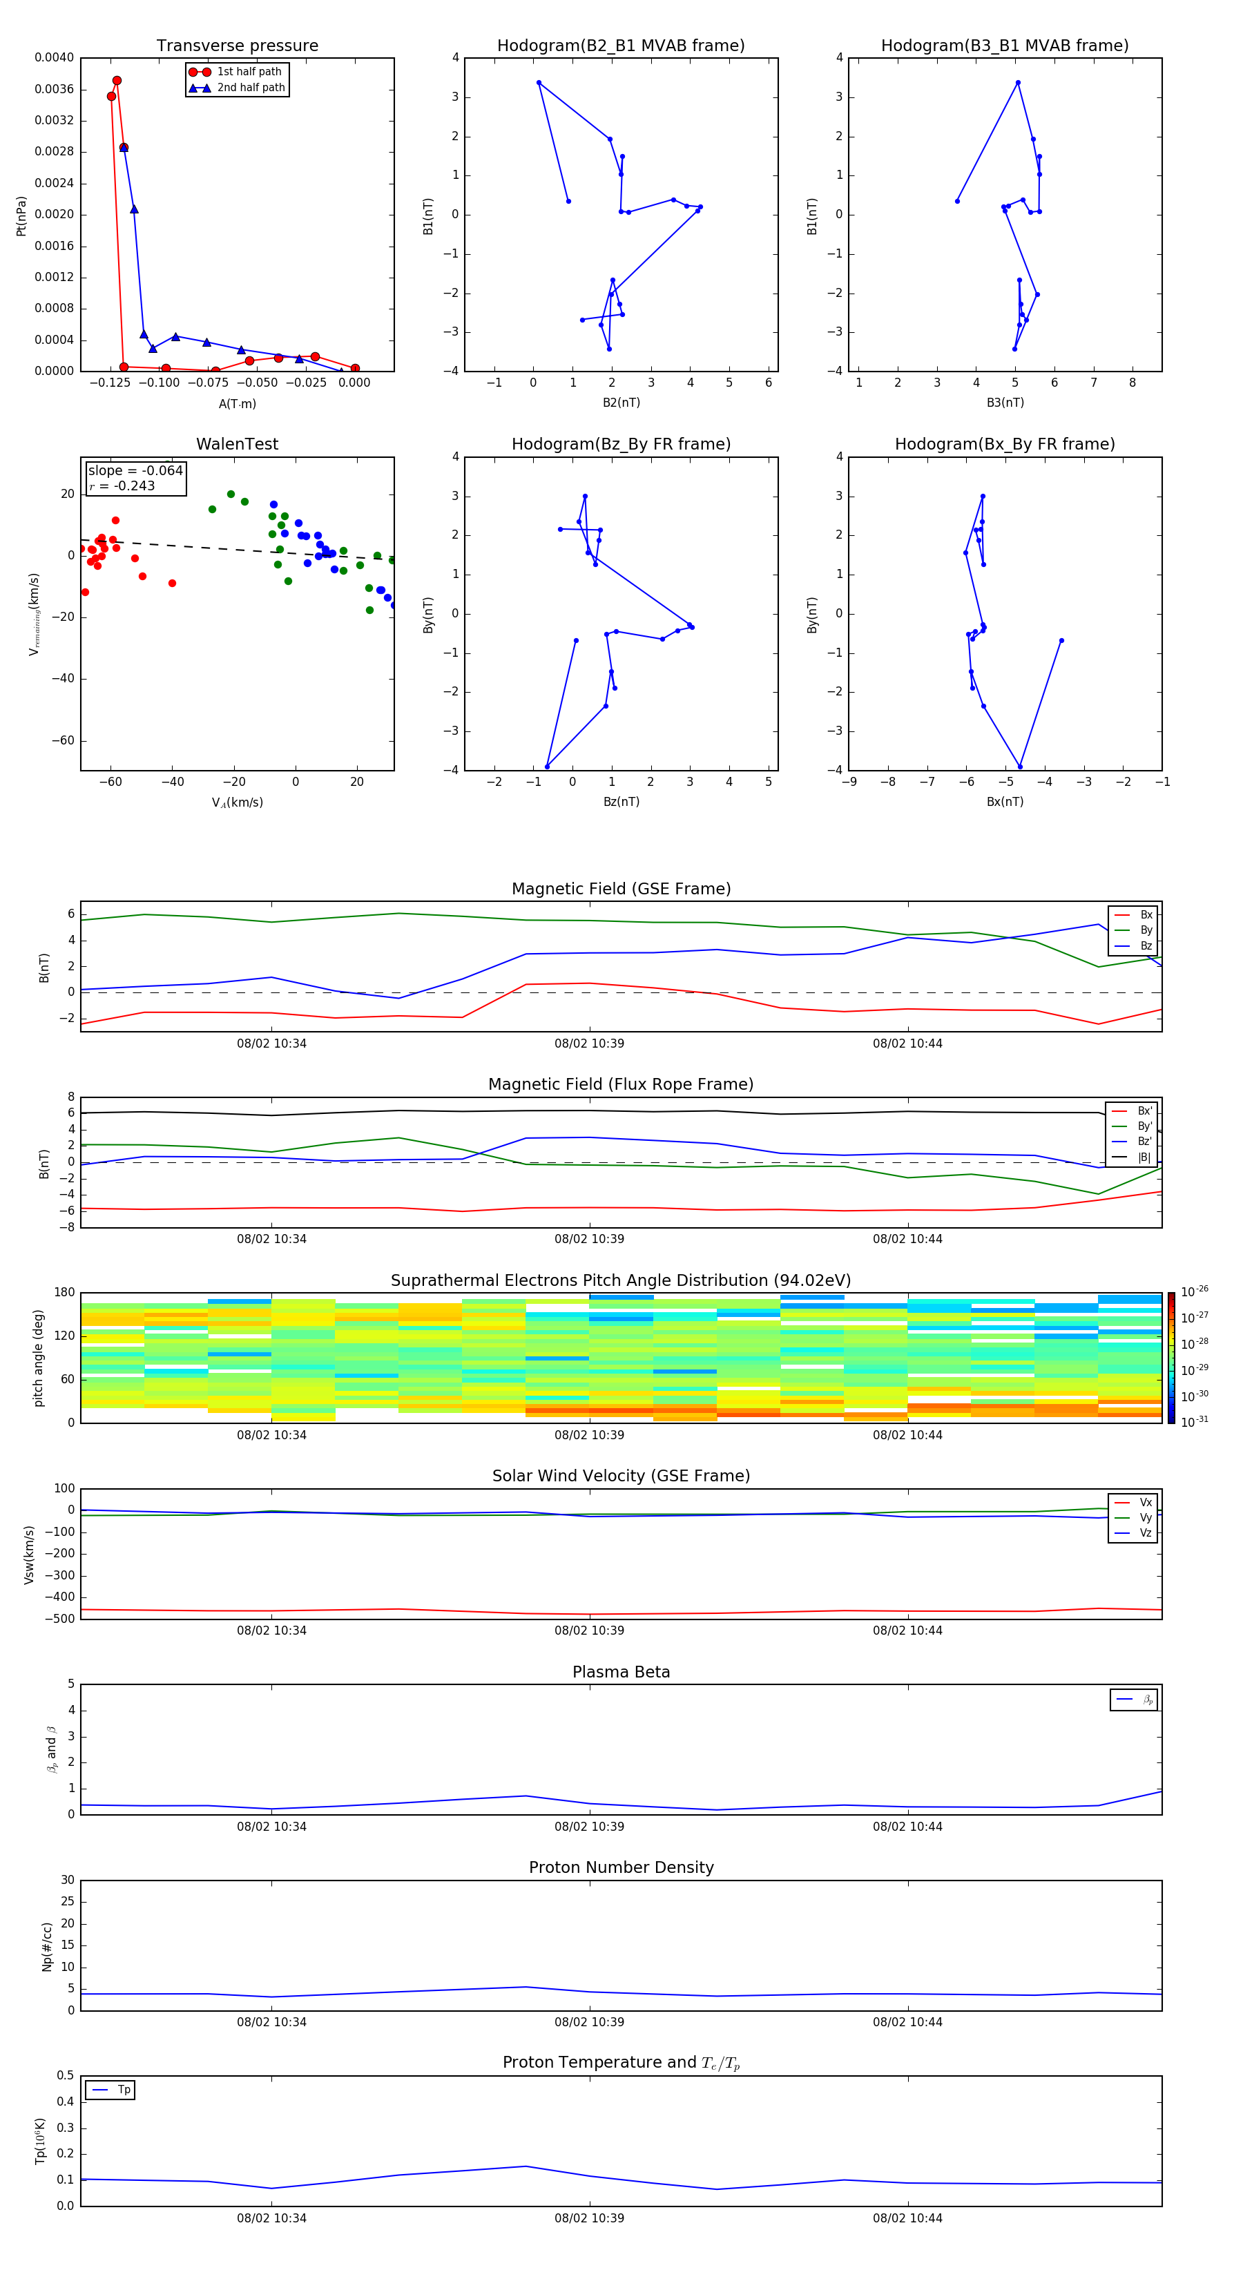
Task: Select the Bz' flux rope legend entry
Action: [x=1133, y=1142]
